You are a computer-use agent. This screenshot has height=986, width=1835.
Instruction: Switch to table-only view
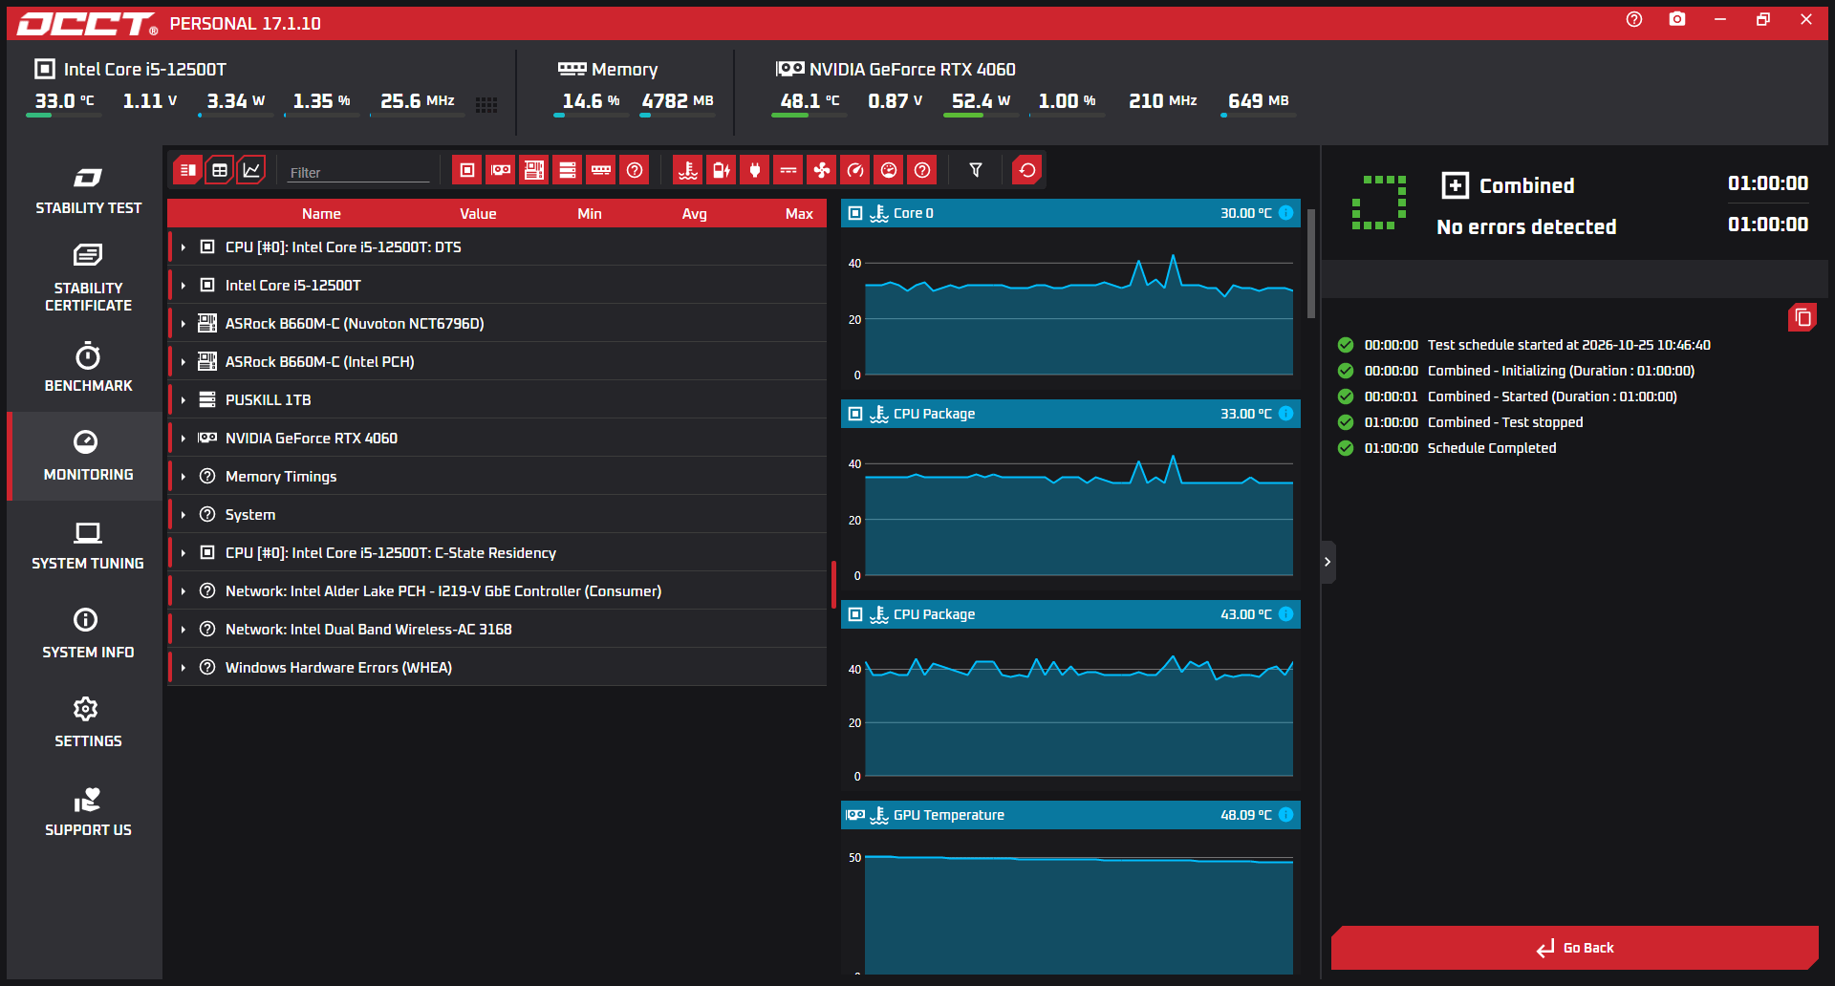tap(220, 170)
